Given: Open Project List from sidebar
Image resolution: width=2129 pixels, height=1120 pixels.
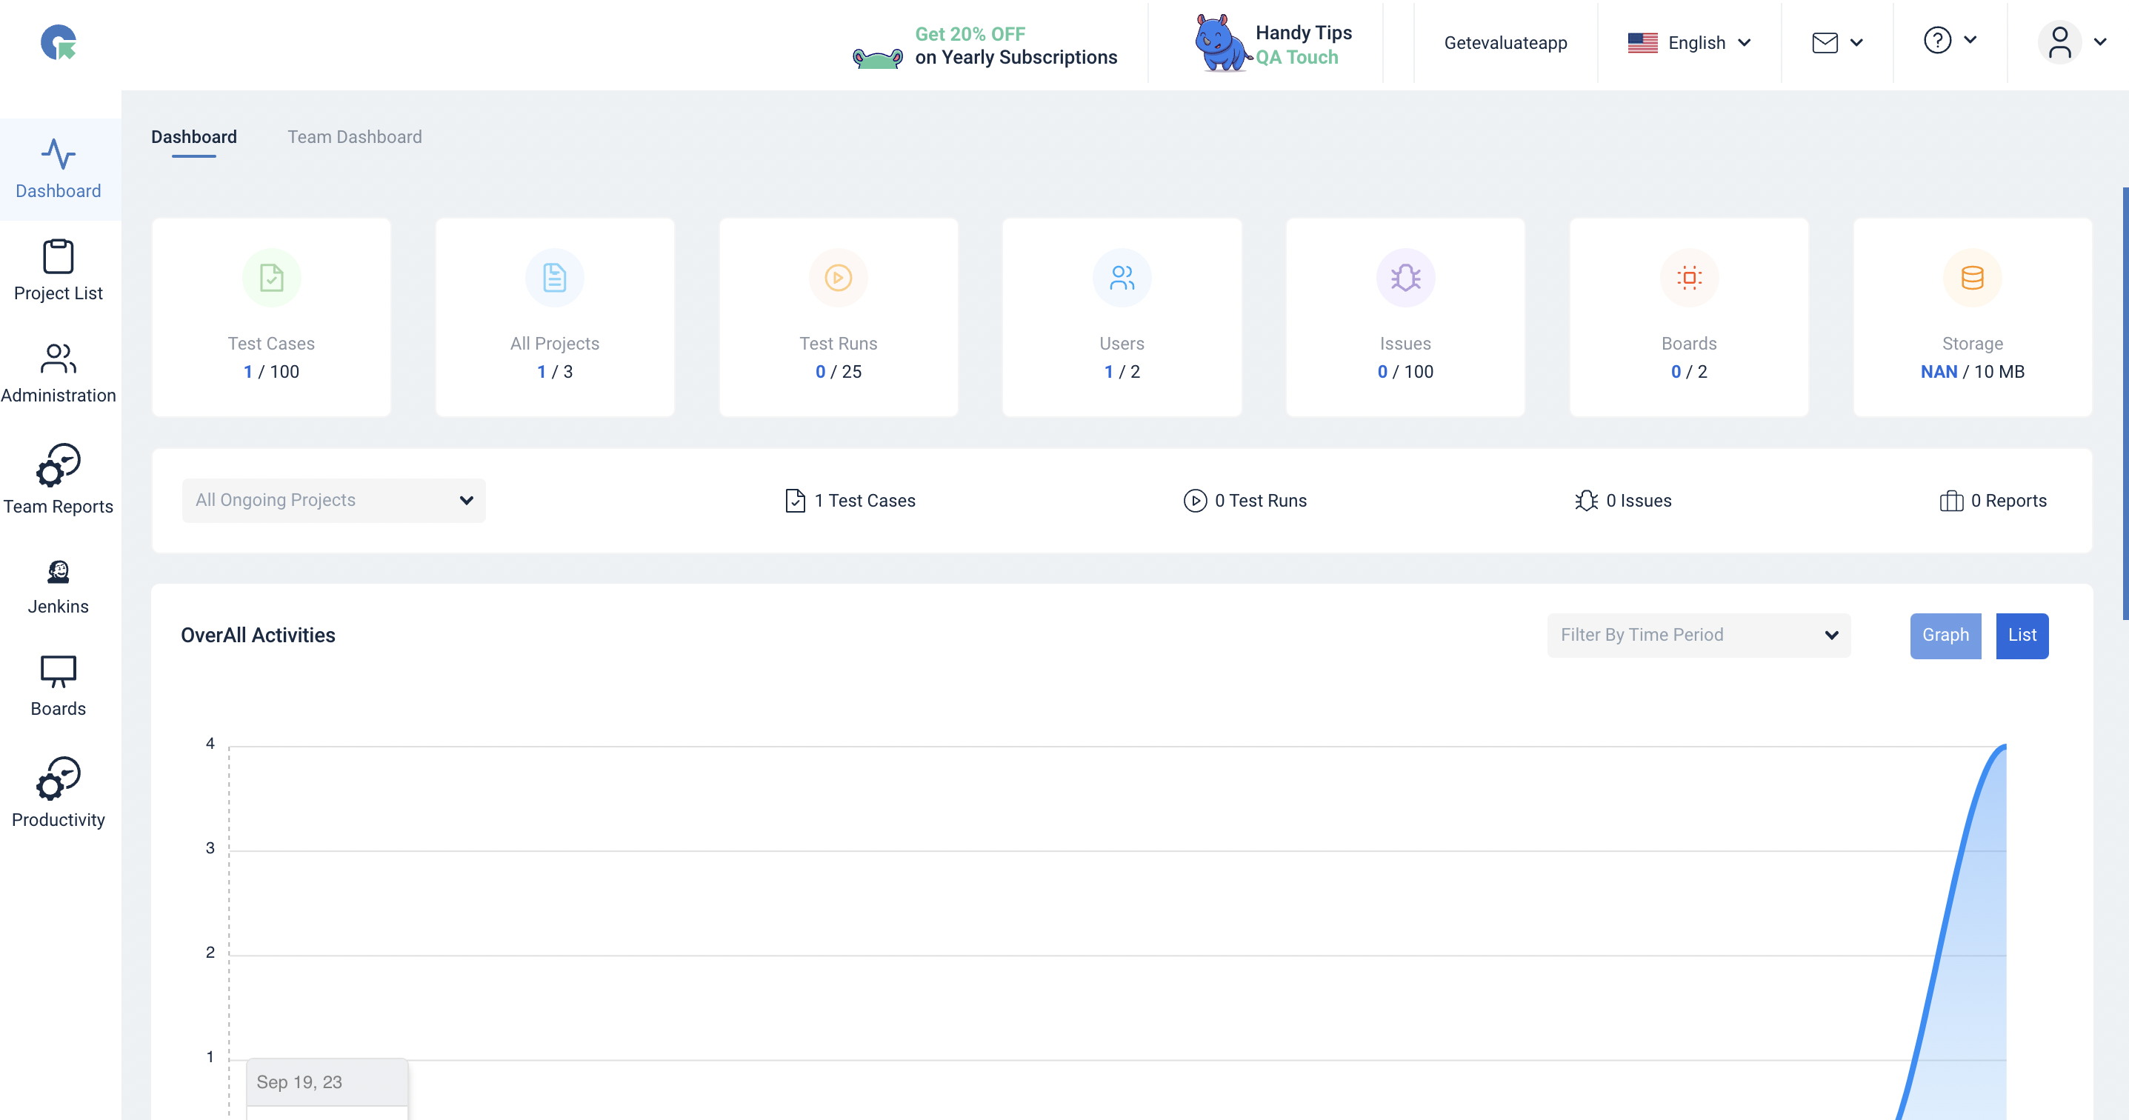Looking at the screenshot, I should point(58,271).
